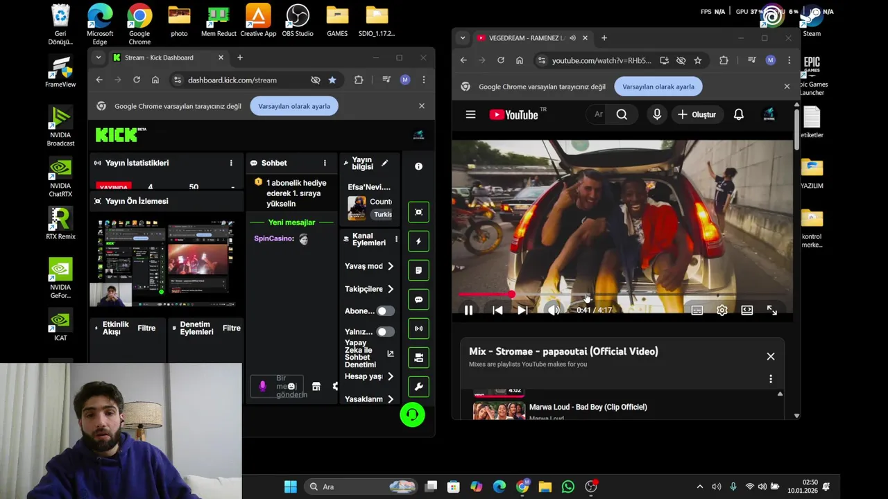Click Varsayılan olarak ayarla in Kick window
The height and width of the screenshot is (499, 888).
(x=294, y=106)
